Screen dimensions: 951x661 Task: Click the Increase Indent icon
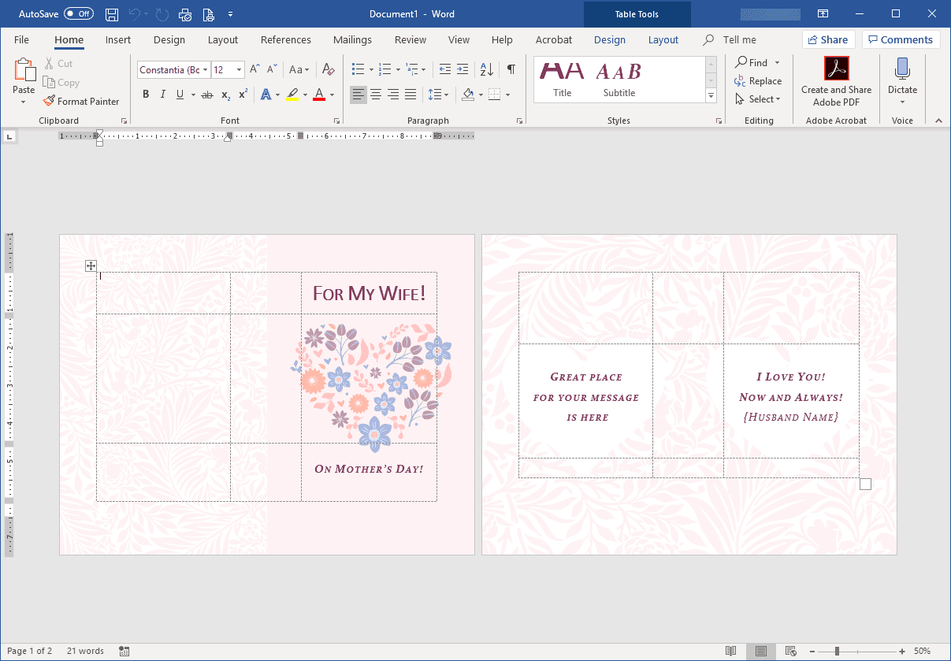pyautogui.click(x=462, y=69)
